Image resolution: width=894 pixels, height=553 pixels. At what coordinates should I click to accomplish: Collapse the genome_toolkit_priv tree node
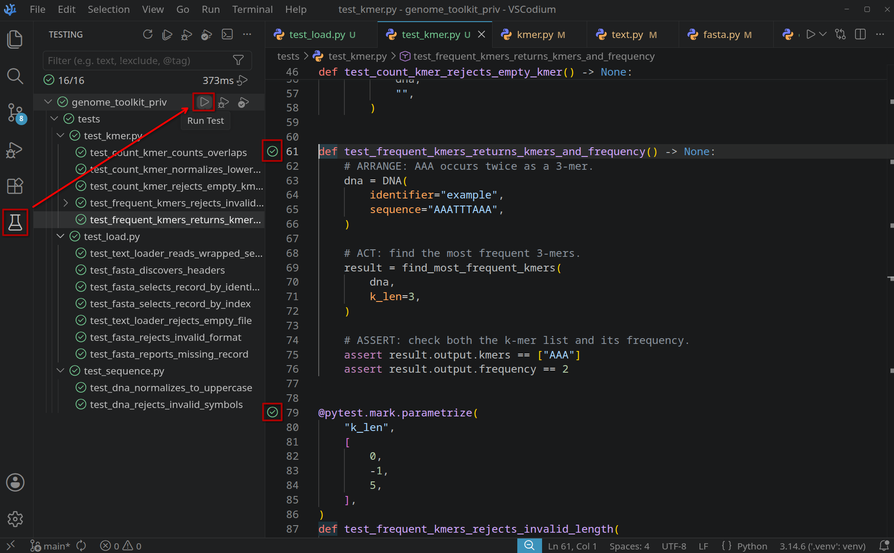48,102
